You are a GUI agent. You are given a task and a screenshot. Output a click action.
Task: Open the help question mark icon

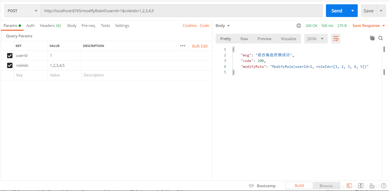(x=384, y=186)
